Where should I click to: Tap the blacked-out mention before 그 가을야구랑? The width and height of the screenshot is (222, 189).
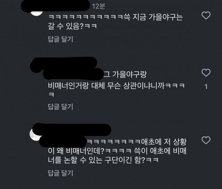(73, 74)
